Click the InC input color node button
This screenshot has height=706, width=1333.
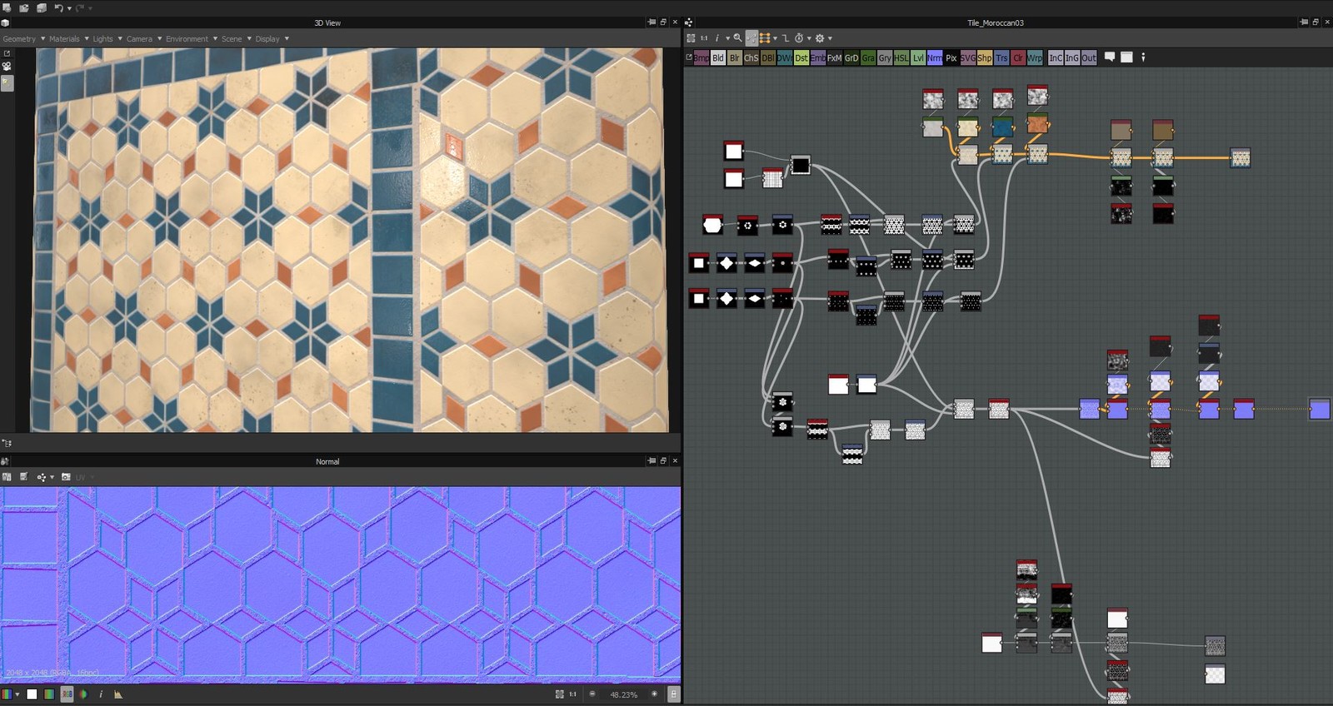click(1056, 57)
